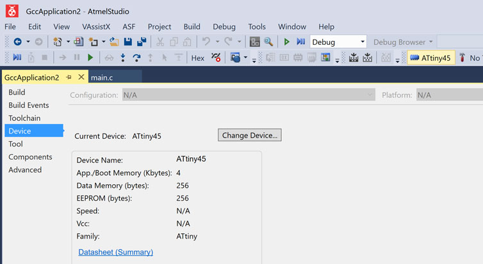Image resolution: width=483 pixels, height=264 pixels.
Task: Click the Break All pause icon
Action: (77, 58)
